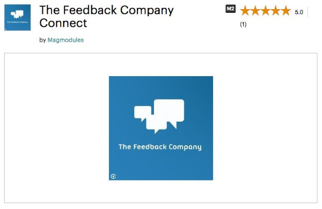Click speech bubbles inside the small thumbnail
This screenshot has height=209, width=322.
click(x=17, y=14)
